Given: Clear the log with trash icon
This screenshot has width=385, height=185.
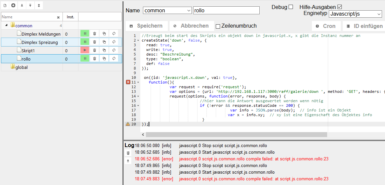Looking at the screenshot, I should pyautogui.click(x=128, y=153).
